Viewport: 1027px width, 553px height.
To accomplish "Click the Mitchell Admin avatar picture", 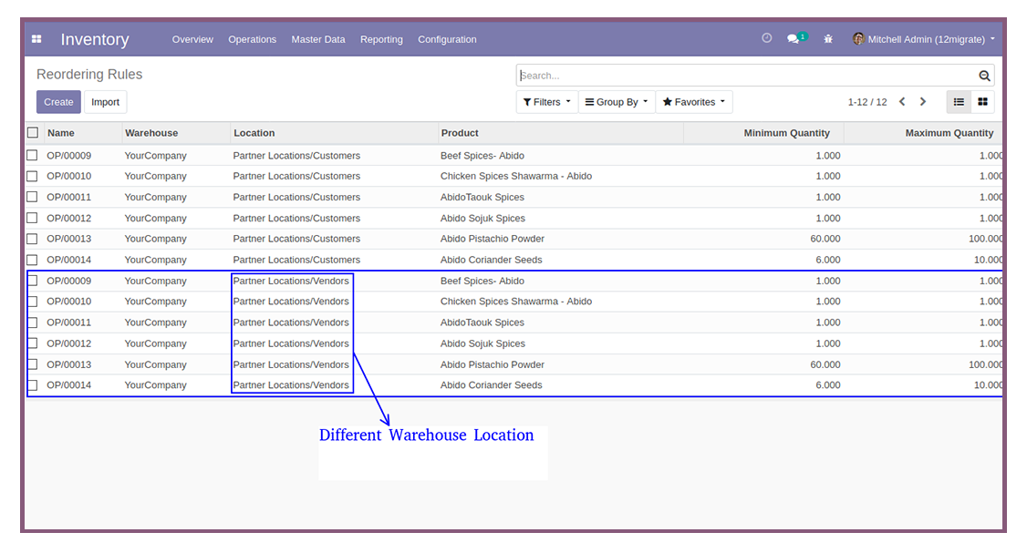I will [858, 38].
